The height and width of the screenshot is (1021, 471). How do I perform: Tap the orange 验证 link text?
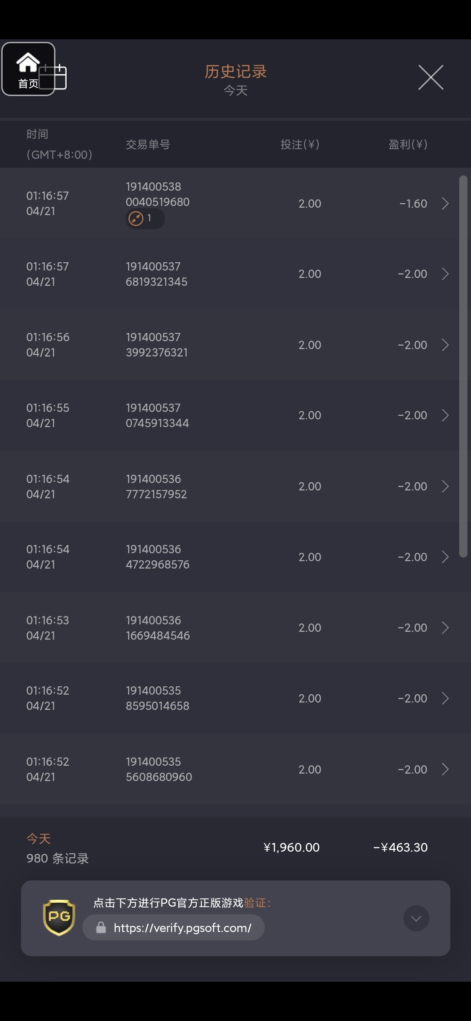click(x=255, y=903)
